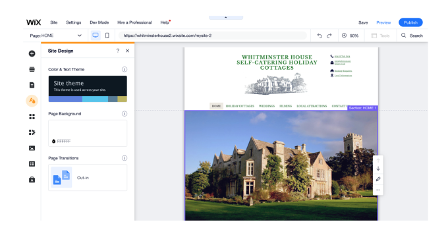Click the Preview link

(383, 22)
